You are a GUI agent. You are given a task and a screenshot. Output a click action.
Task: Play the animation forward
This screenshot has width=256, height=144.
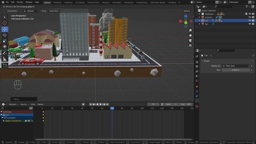(x=100, y=104)
